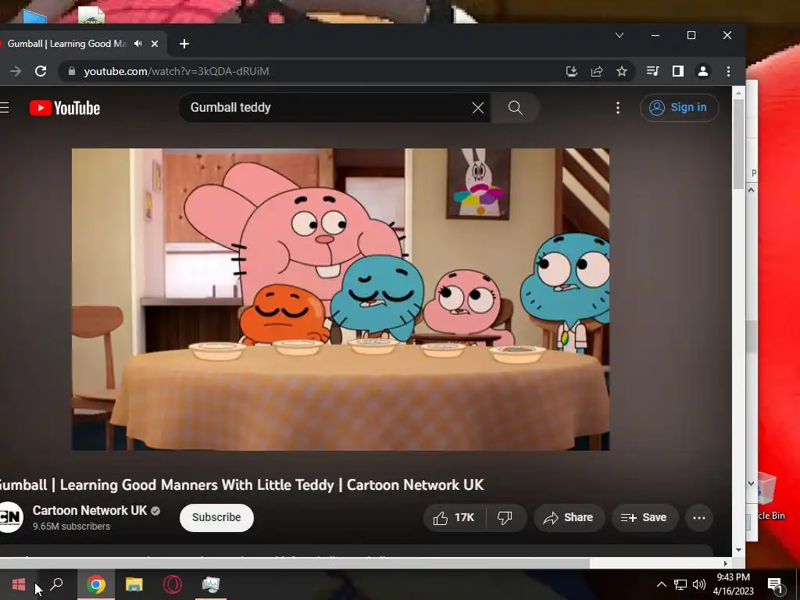Screen dimensions: 800x600
Task: Launch Opera browser from taskbar
Action: click(x=173, y=584)
